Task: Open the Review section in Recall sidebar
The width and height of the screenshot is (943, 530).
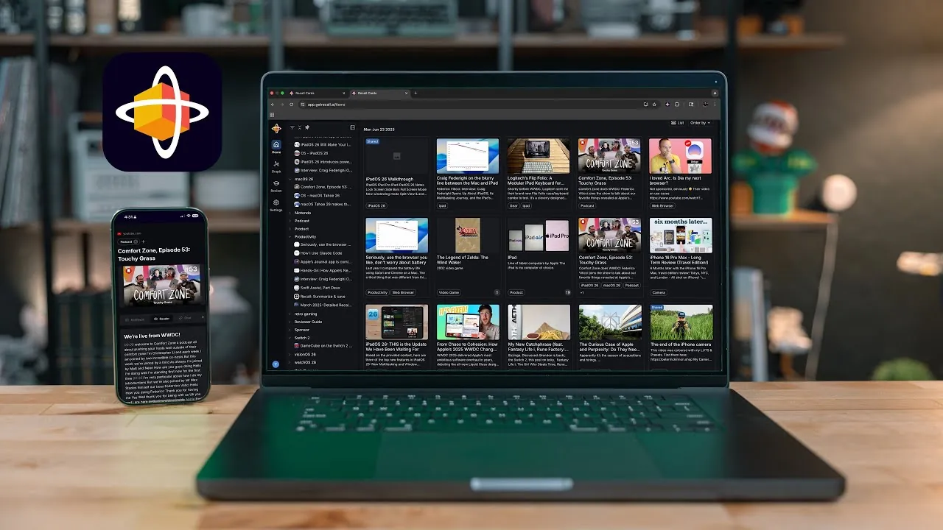Action: pos(276,186)
